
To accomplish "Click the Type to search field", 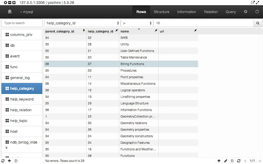I will click(x=21, y=23).
